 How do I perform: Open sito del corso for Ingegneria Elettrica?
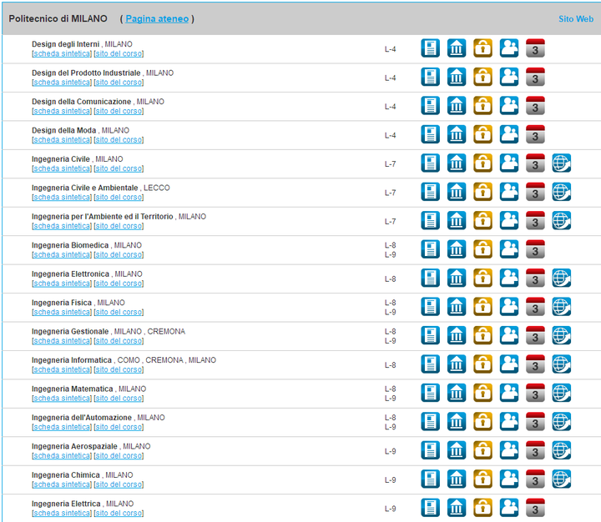click(119, 513)
